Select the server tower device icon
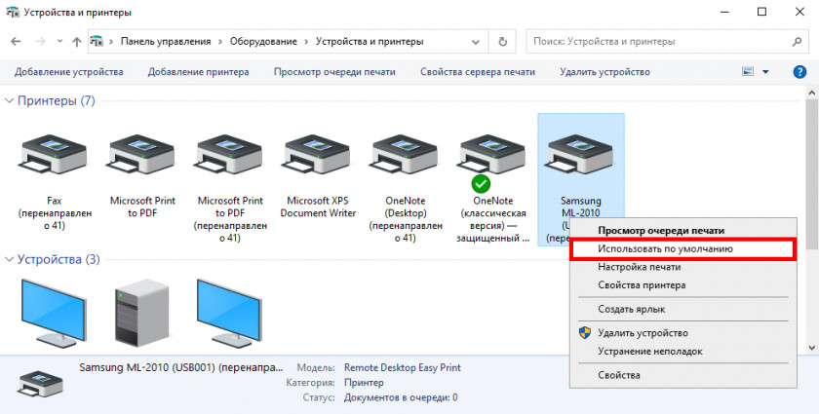This screenshot has width=819, height=414. click(141, 307)
